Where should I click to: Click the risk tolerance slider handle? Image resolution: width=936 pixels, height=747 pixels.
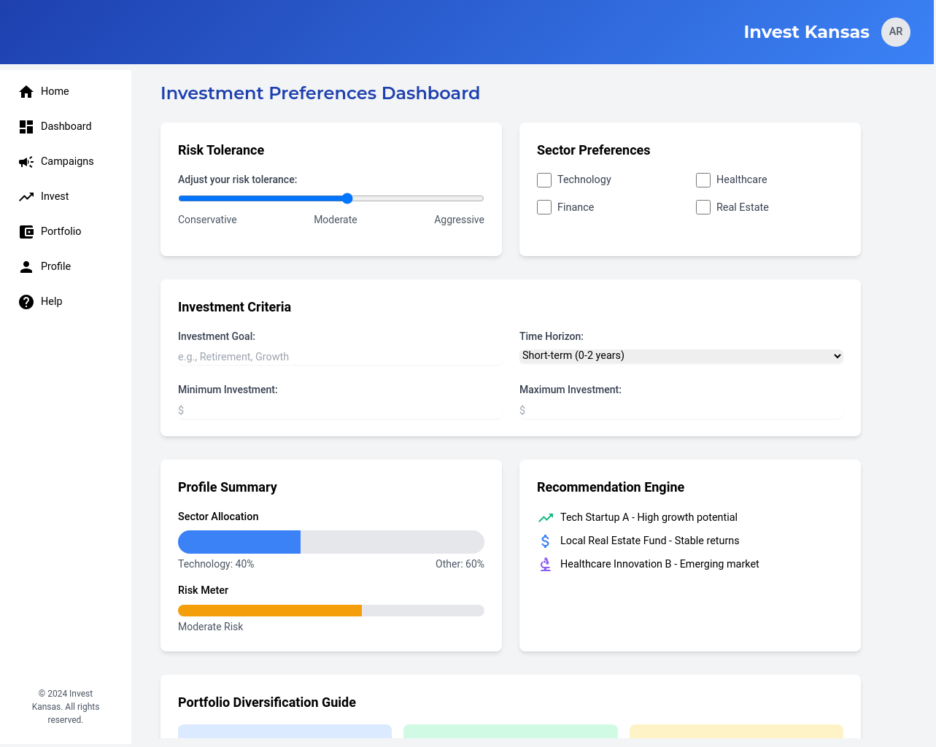[x=347, y=198]
